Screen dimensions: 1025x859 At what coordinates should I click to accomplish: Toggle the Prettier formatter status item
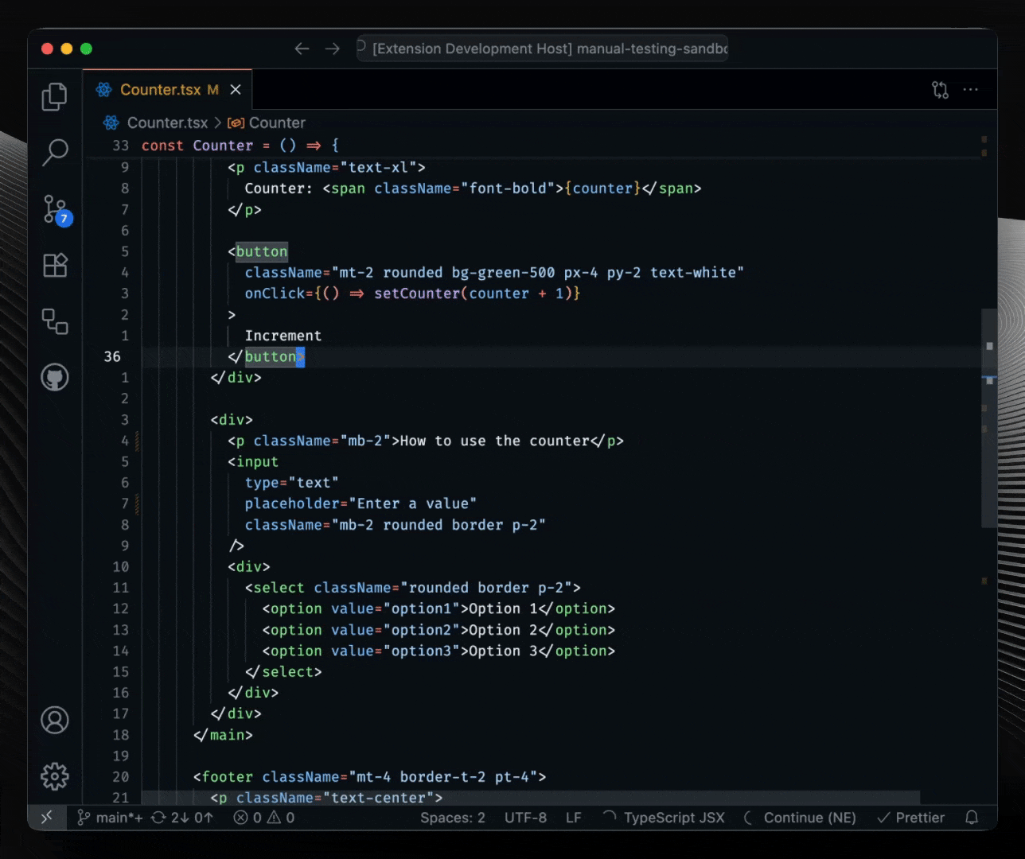click(910, 818)
